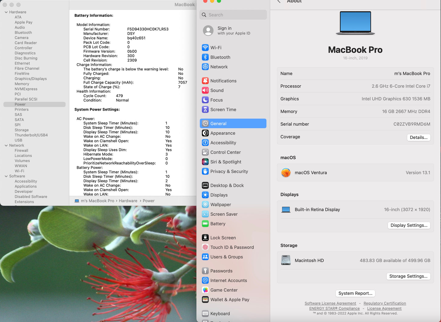Image resolution: width=441 pixels, height=322 pixels.
Task: Select Hardware in the breadcrumb path
Action: click(x=128, y=201)
